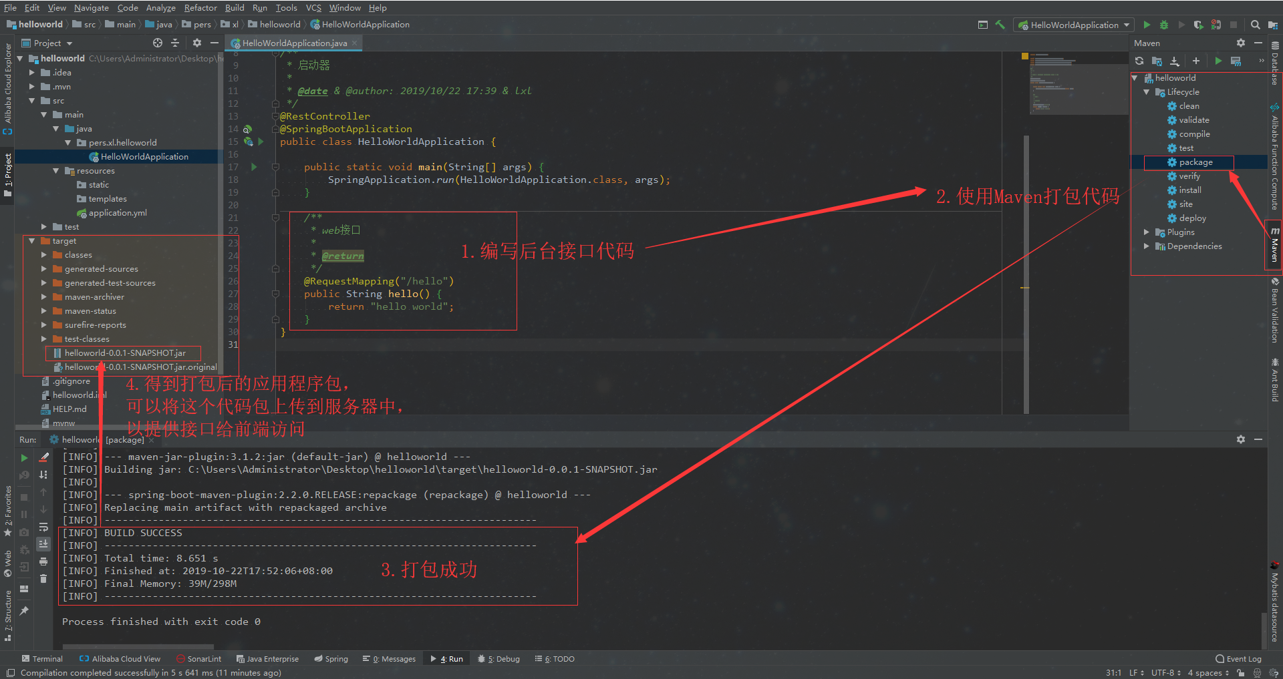Clear all Run console output trash icon
1283x679 pixels.
(43, 579)
